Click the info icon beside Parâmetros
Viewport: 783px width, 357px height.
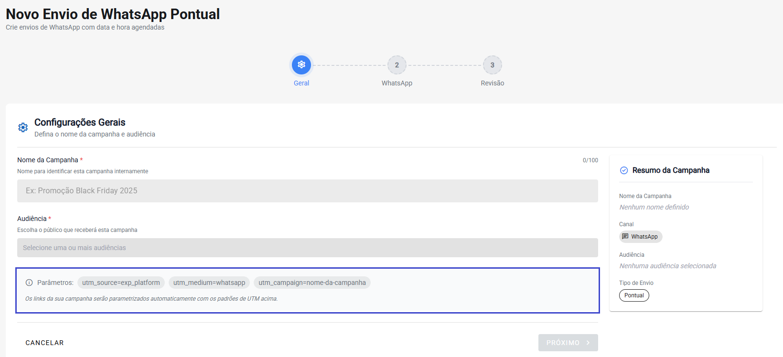pyautogui.click(x=29, y=283)
